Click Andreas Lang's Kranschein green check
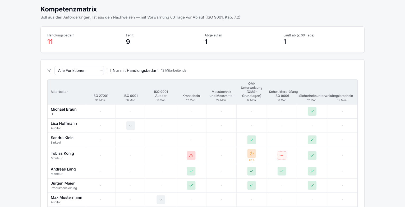 coord(191,171)
